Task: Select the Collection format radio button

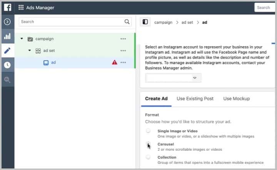Action: coord(148,157)
